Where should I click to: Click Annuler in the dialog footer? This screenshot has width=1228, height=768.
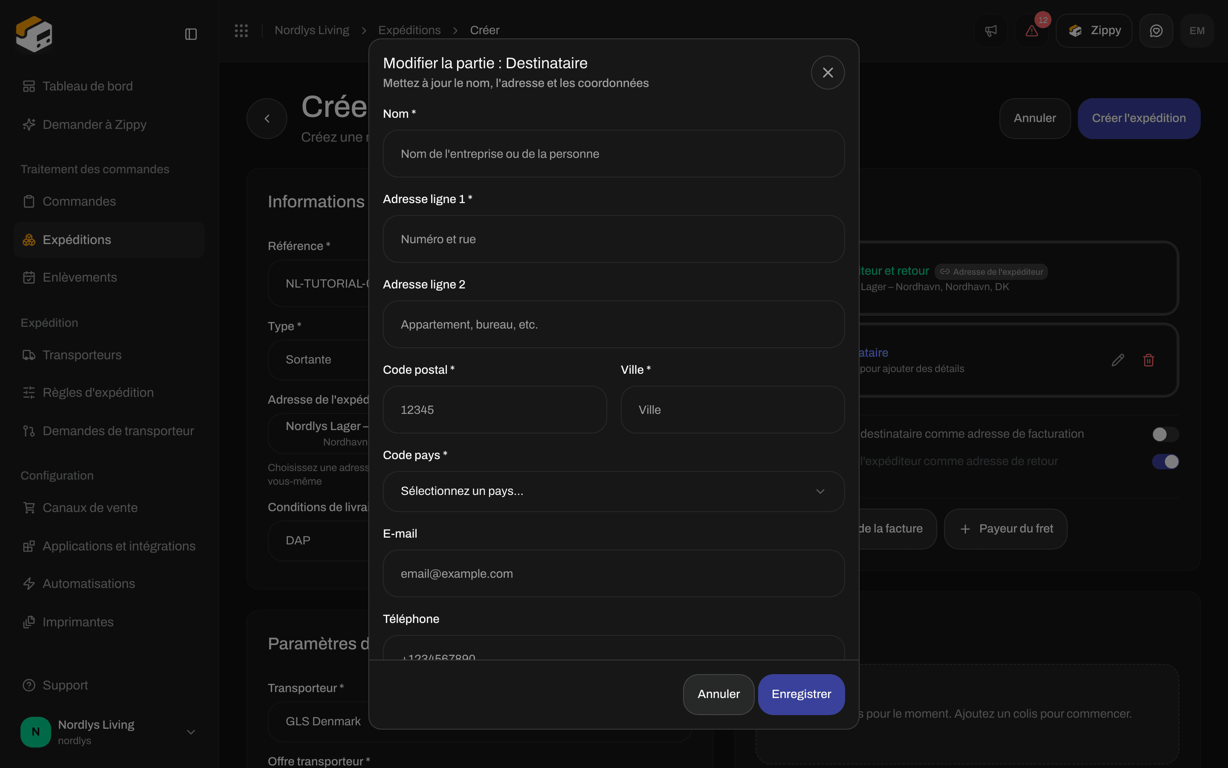click(718, 694)
